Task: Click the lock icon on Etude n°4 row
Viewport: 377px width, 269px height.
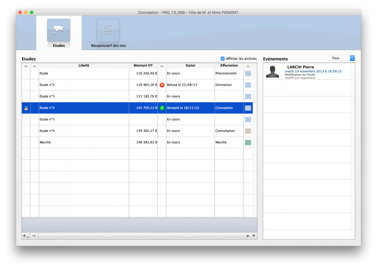Action: (x=26, y=108)
